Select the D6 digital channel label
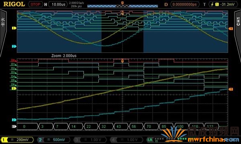 pyautogui.click(x=13, y=84)
